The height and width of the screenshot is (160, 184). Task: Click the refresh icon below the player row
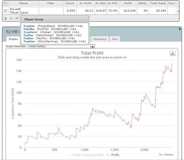(11, 18)
